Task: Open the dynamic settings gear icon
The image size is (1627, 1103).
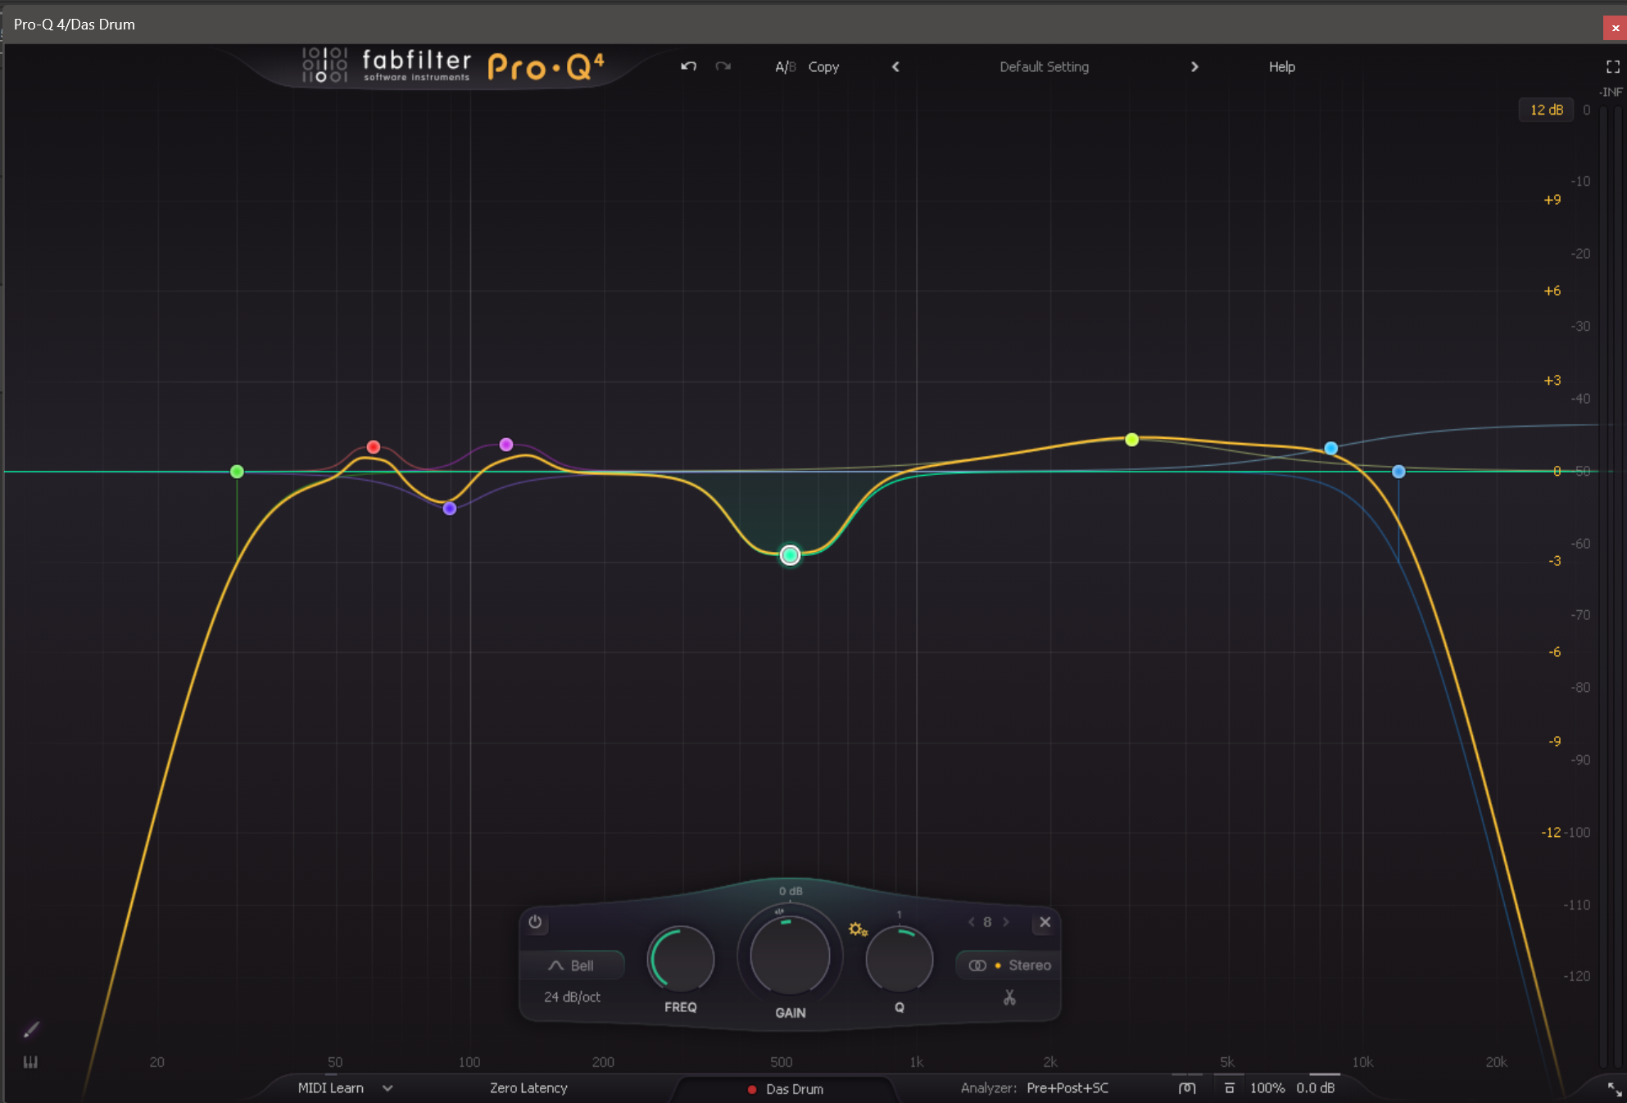Action: click(x=857, y=929)
